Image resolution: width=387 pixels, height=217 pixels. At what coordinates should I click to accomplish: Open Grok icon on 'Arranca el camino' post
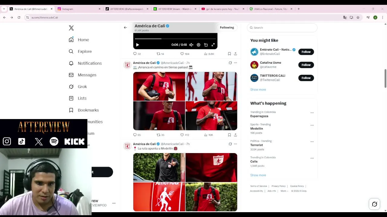coord(230,63)
